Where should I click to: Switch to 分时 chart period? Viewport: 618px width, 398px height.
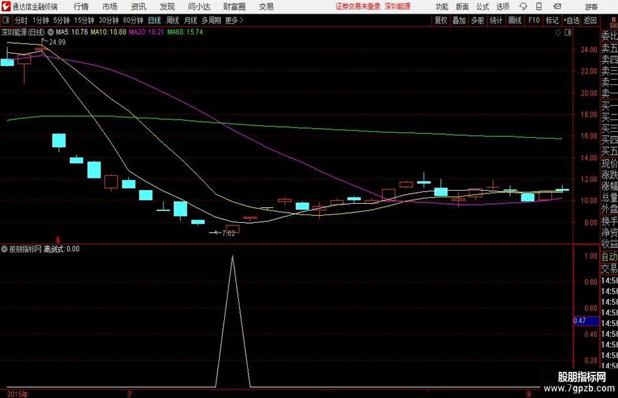click(x=22, y=20)
